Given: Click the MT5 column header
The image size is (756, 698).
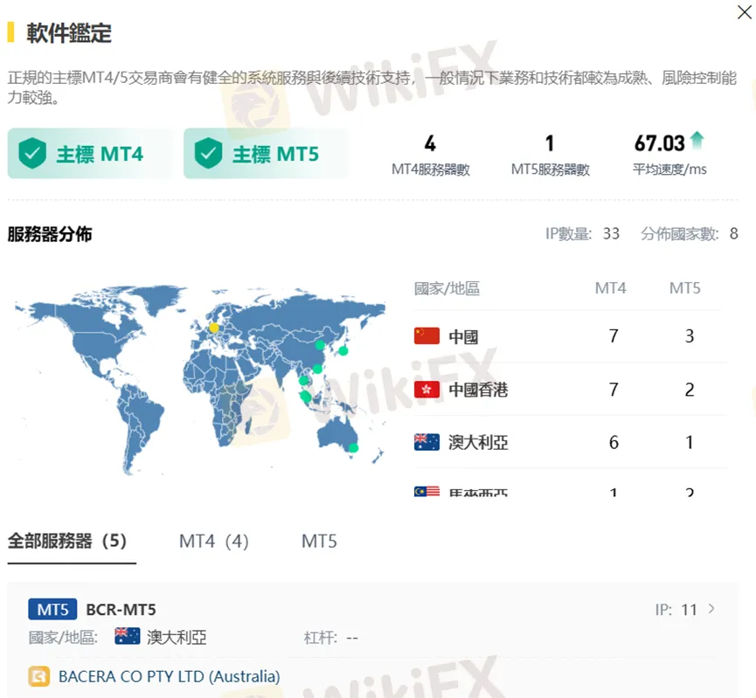Looking at the screenshot, I should click(x=684, y=288).
